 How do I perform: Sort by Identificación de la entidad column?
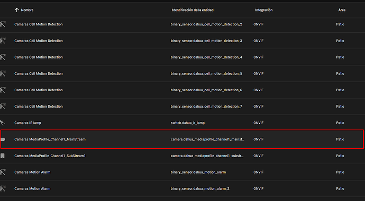point(193,10)
